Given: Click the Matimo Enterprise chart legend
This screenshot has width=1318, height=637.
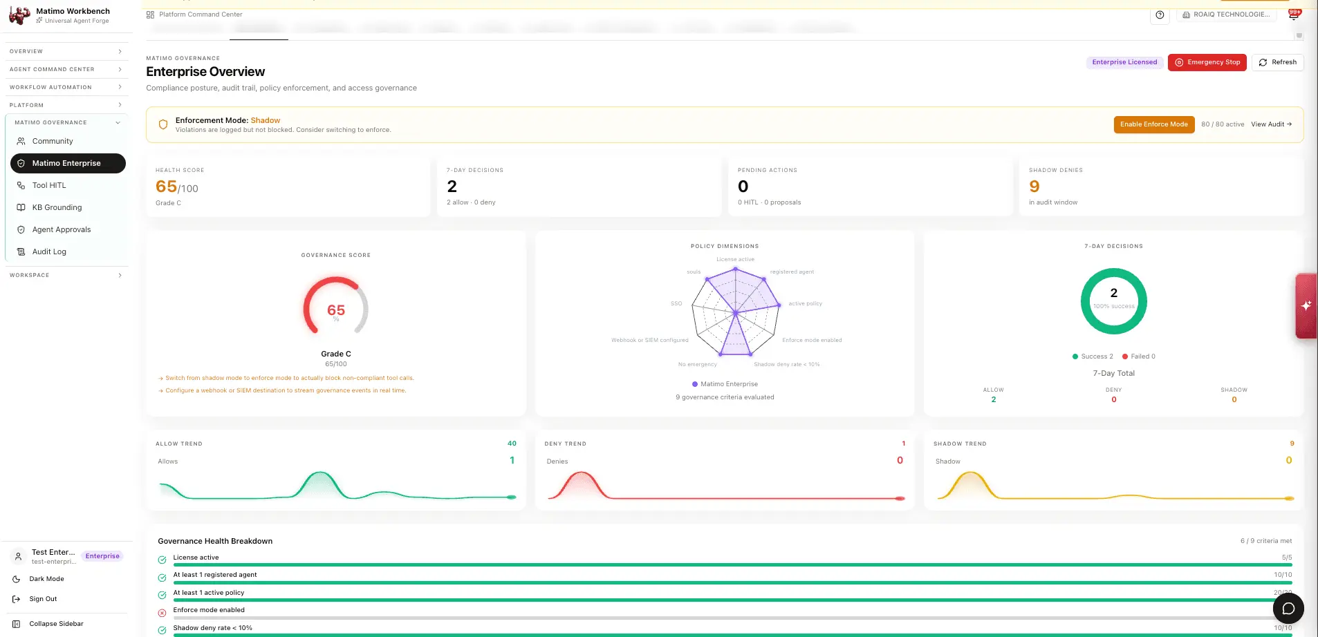Looking at the screenshot, I should [725, 384].
